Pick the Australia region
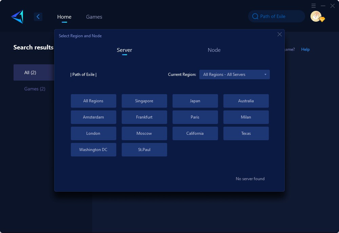 point(246,101)
